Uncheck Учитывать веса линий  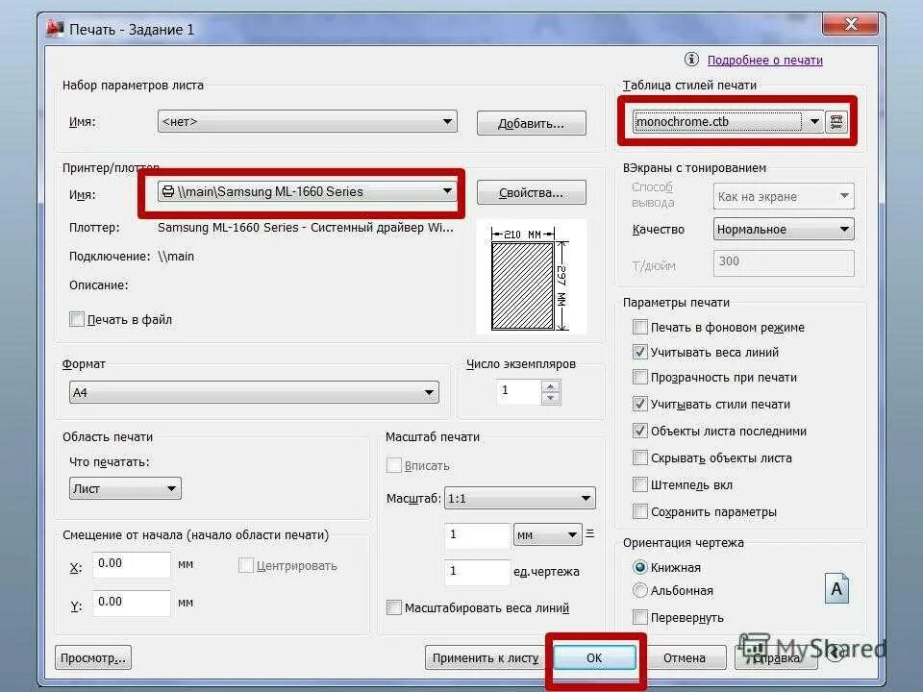[x=640, y=352]
